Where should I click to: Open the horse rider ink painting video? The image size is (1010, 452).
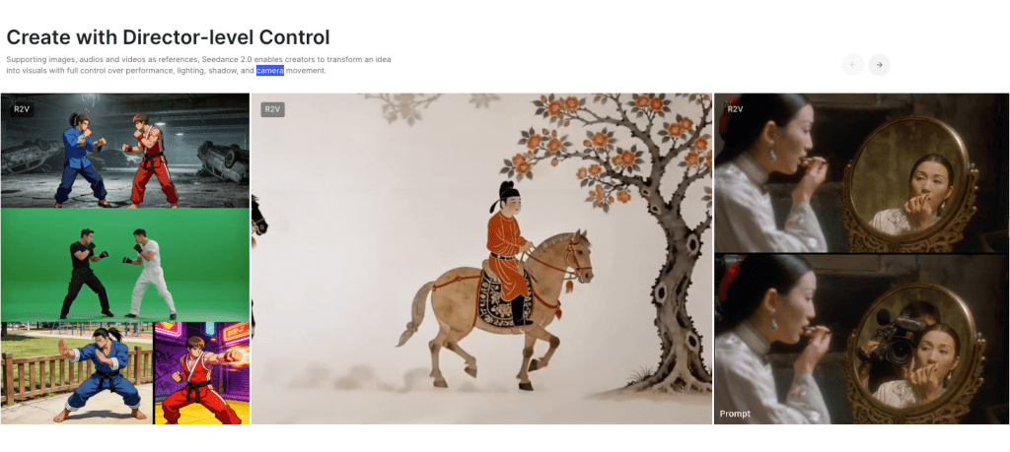[481, 258]
